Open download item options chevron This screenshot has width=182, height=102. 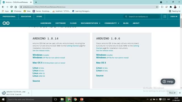tap(28, 93)
